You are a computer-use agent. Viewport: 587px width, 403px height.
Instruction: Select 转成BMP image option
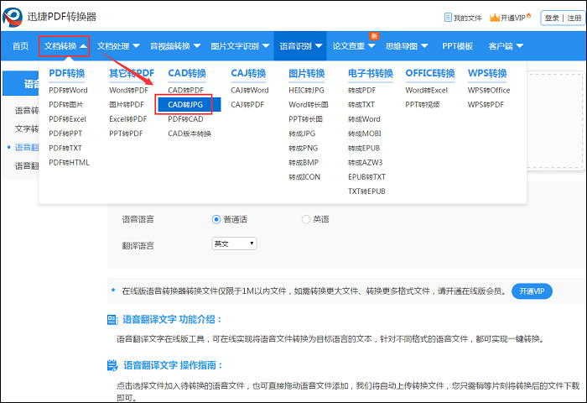click(304, 163)
